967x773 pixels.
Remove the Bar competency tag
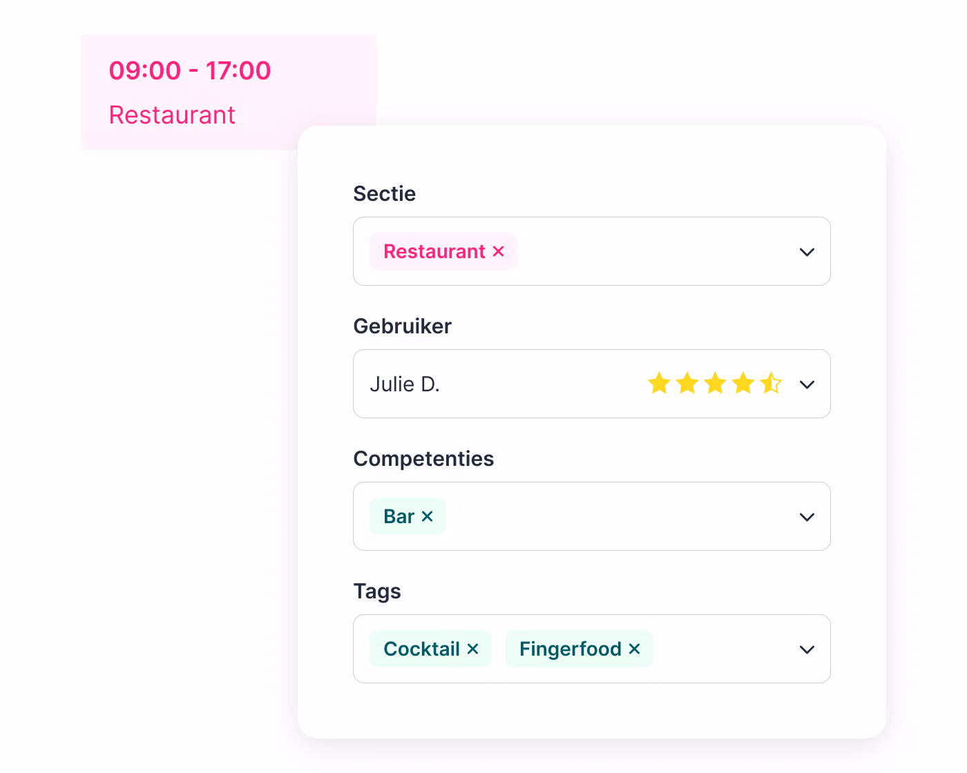tap(427, 516)
